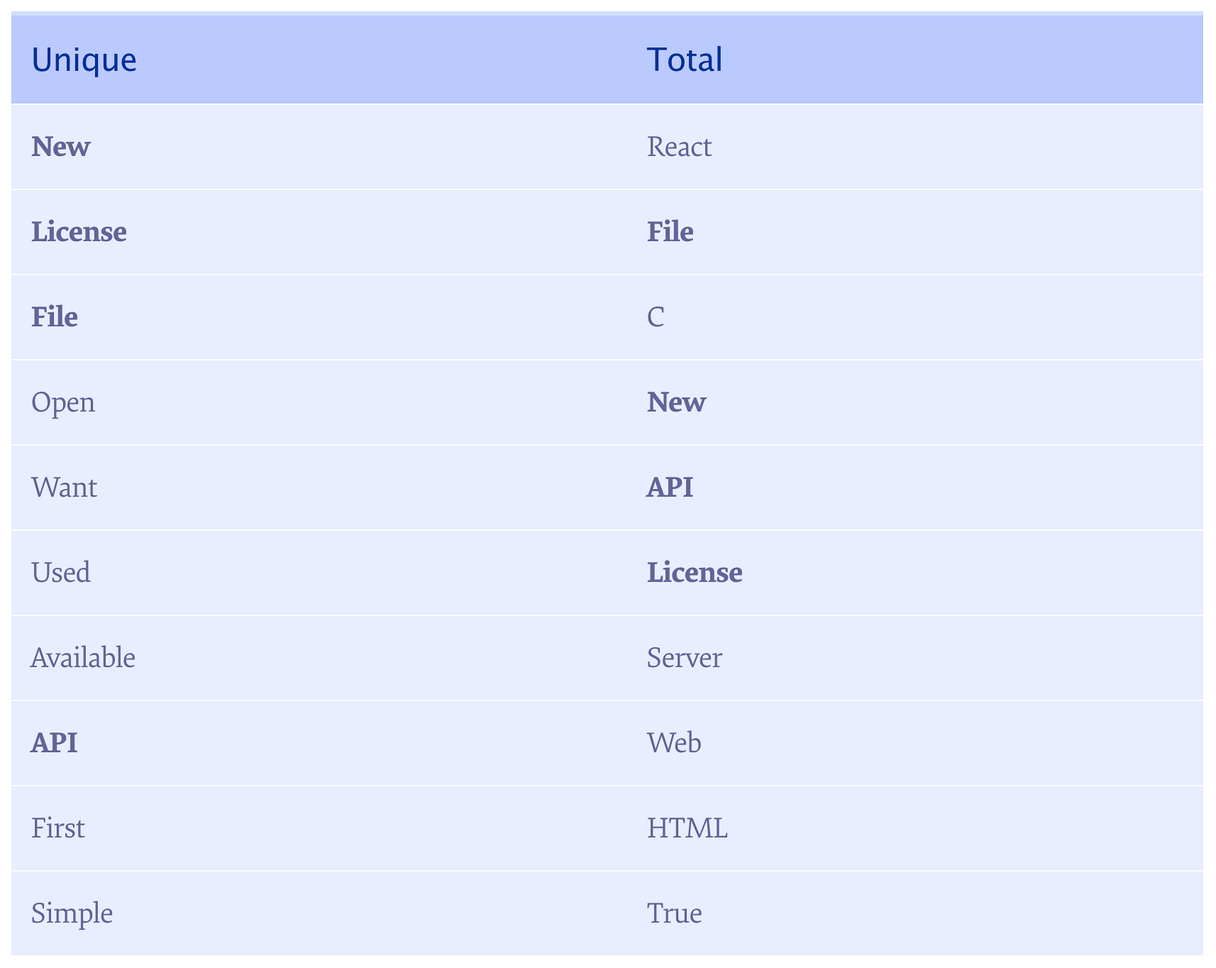Click bold File in the Total column
The width and height of the screenshot is (1216, 968).
point(670,231)
